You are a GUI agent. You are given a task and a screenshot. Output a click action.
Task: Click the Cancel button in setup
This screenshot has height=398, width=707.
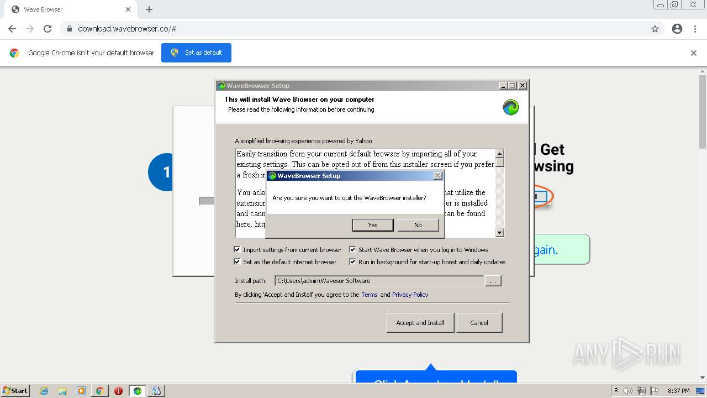pyautogui.click(x=479, y=323)
